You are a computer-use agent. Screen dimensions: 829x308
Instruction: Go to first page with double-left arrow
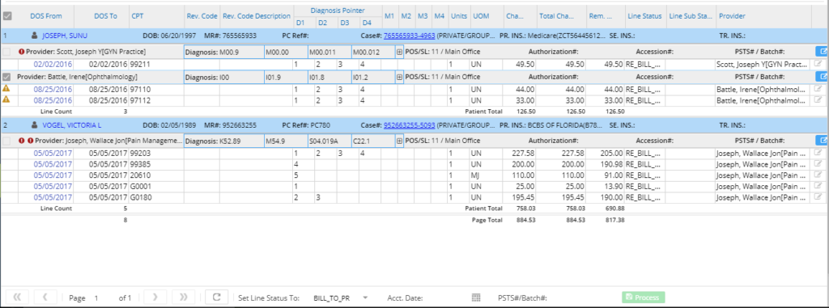pos(17,297)
